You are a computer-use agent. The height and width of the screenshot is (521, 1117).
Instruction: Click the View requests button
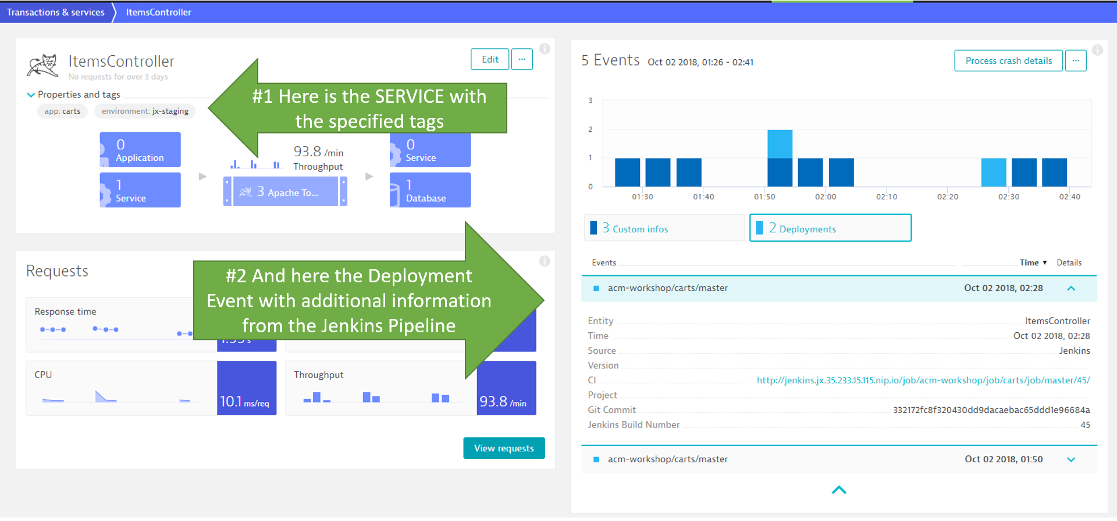504,448
